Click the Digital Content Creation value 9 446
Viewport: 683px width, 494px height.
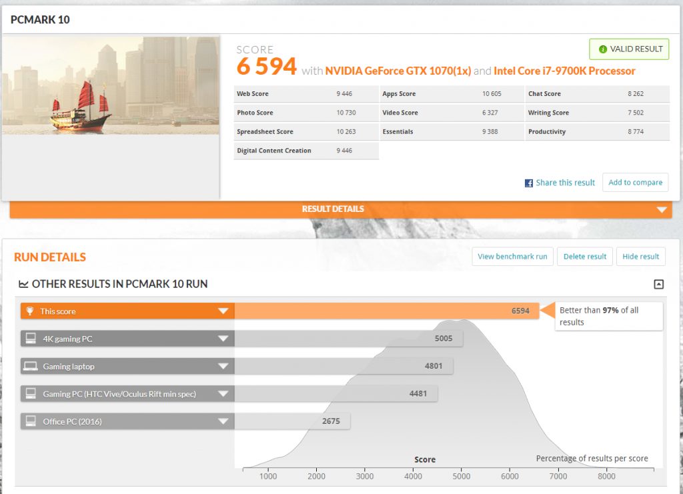click(344, 151)
